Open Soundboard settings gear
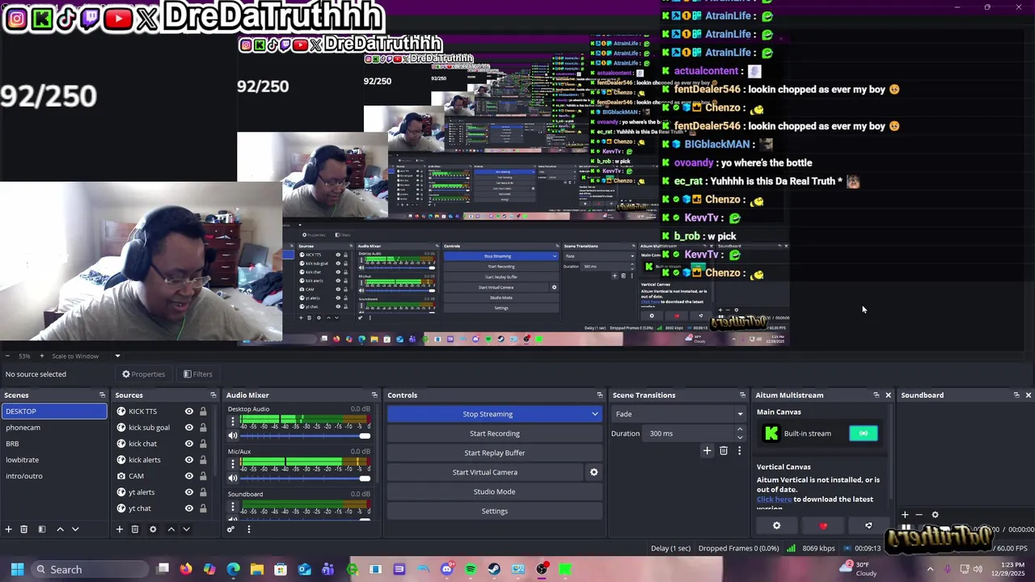Image resolution: width=1035 pixels, height=582 pixels. [936, 515]
